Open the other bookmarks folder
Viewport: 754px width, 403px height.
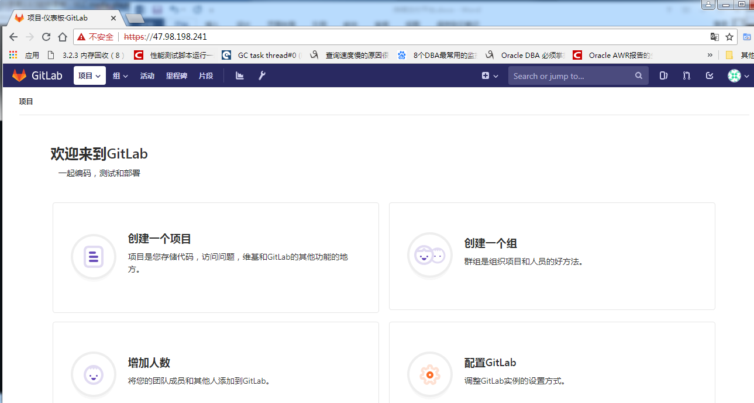[738, 56]
